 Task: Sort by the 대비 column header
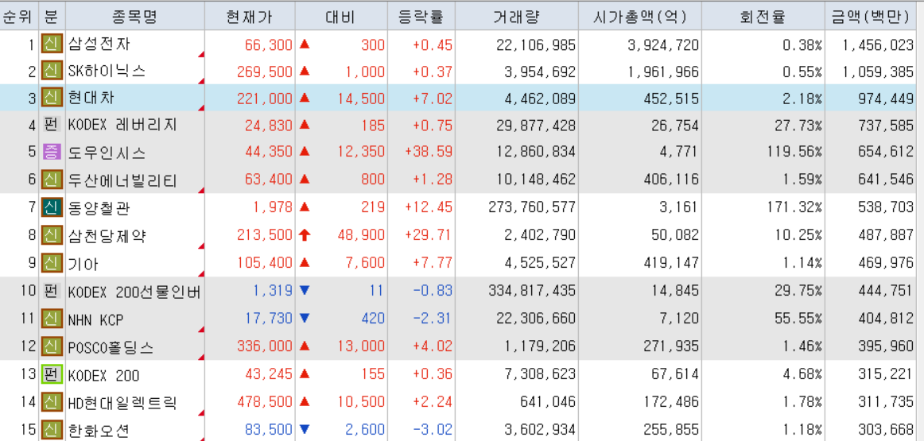click(340, 17)
